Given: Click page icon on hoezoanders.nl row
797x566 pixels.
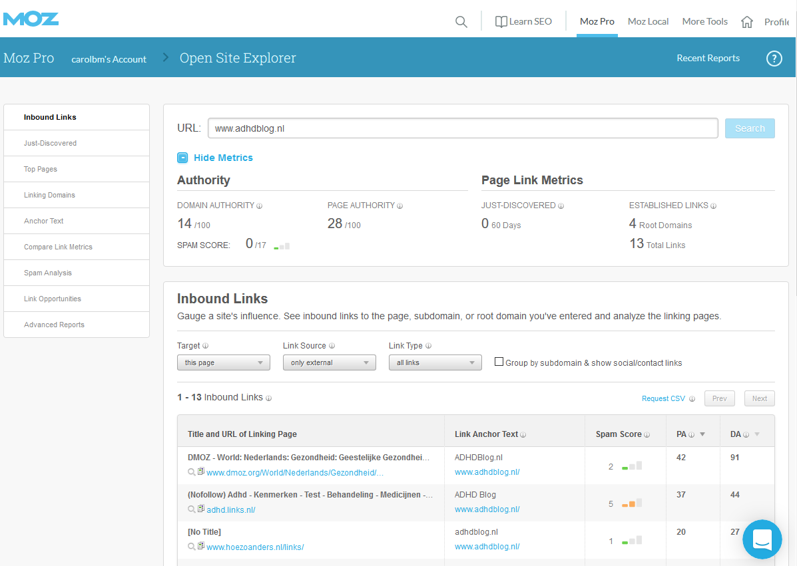Looking at the screenshot, I should coord(201,546).
